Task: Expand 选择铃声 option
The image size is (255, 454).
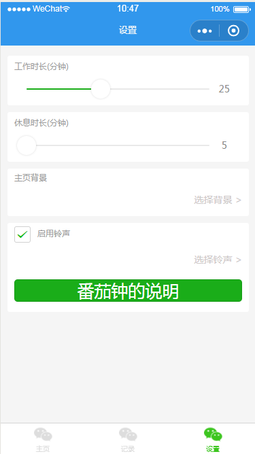Action: [218, 260]
